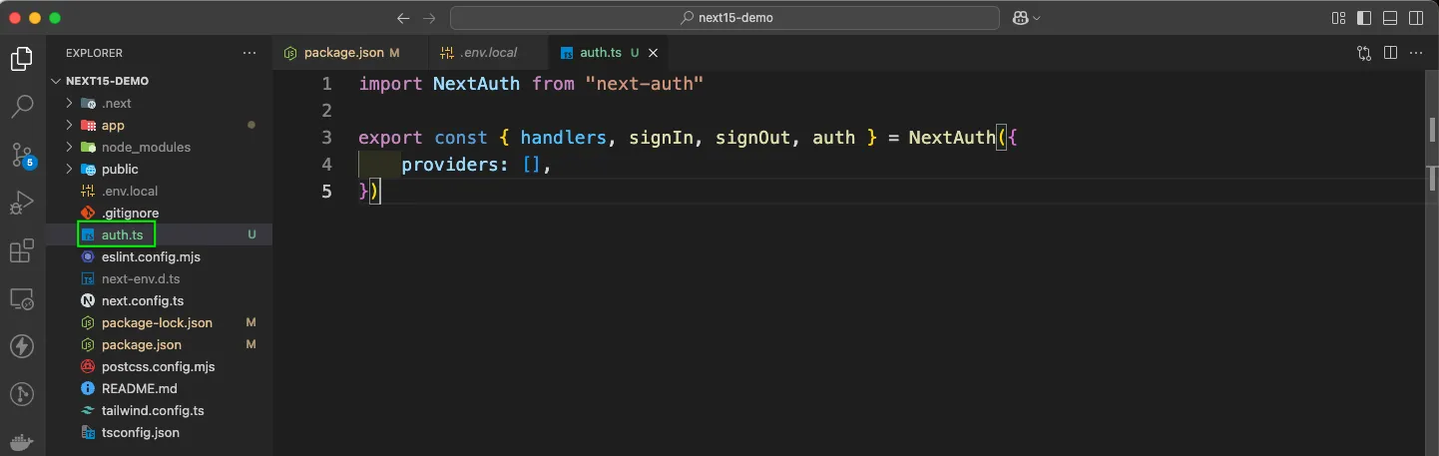
Task: Open the Search view in activity bar
Action: 22,107
